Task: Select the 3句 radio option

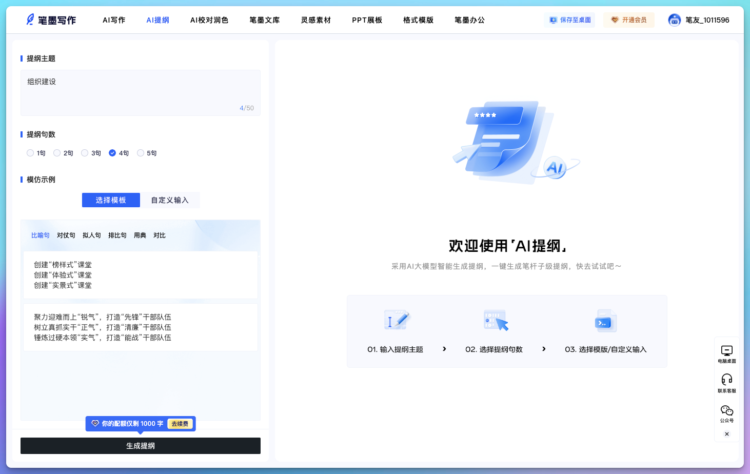Action: [85, 153]
